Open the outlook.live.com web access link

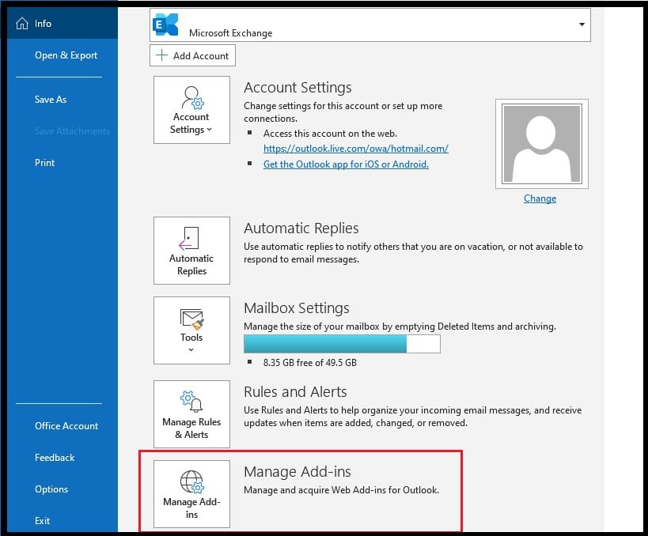(356, 149)
